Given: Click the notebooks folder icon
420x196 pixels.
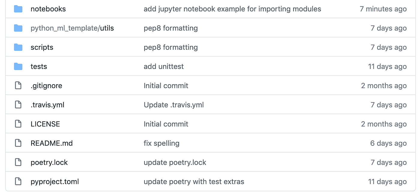Looking at the screenshot, I should [x=18, y=9].
